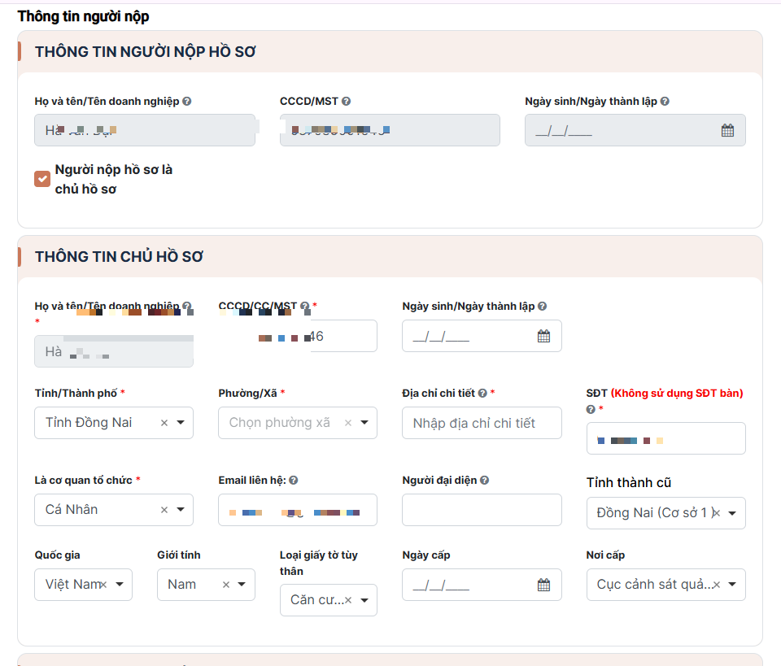Open calendar icon in Ngày cấp field
This screenshot has width=781, height=666.
tap(543, 585)
